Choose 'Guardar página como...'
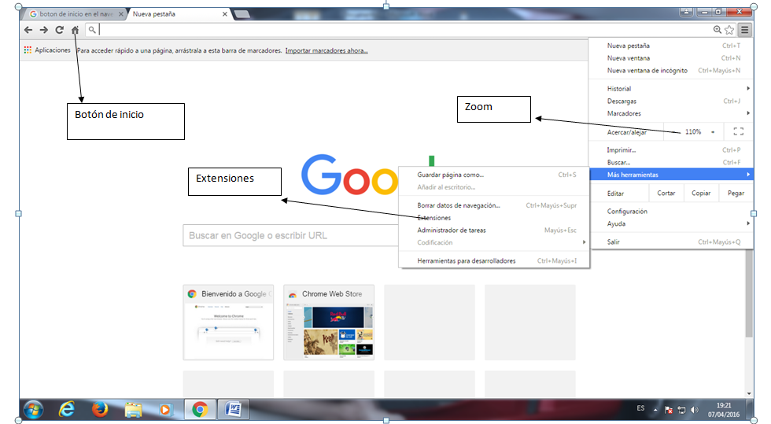 494,175
